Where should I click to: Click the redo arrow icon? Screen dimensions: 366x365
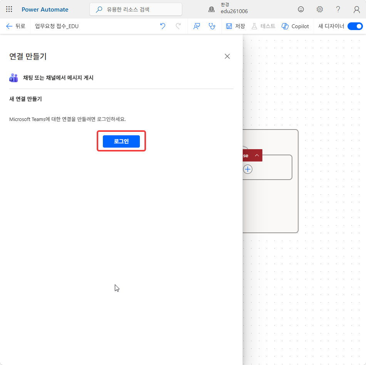178,26
